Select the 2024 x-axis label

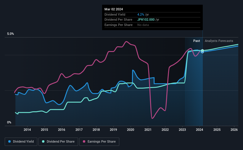click(x=199, y=130)
